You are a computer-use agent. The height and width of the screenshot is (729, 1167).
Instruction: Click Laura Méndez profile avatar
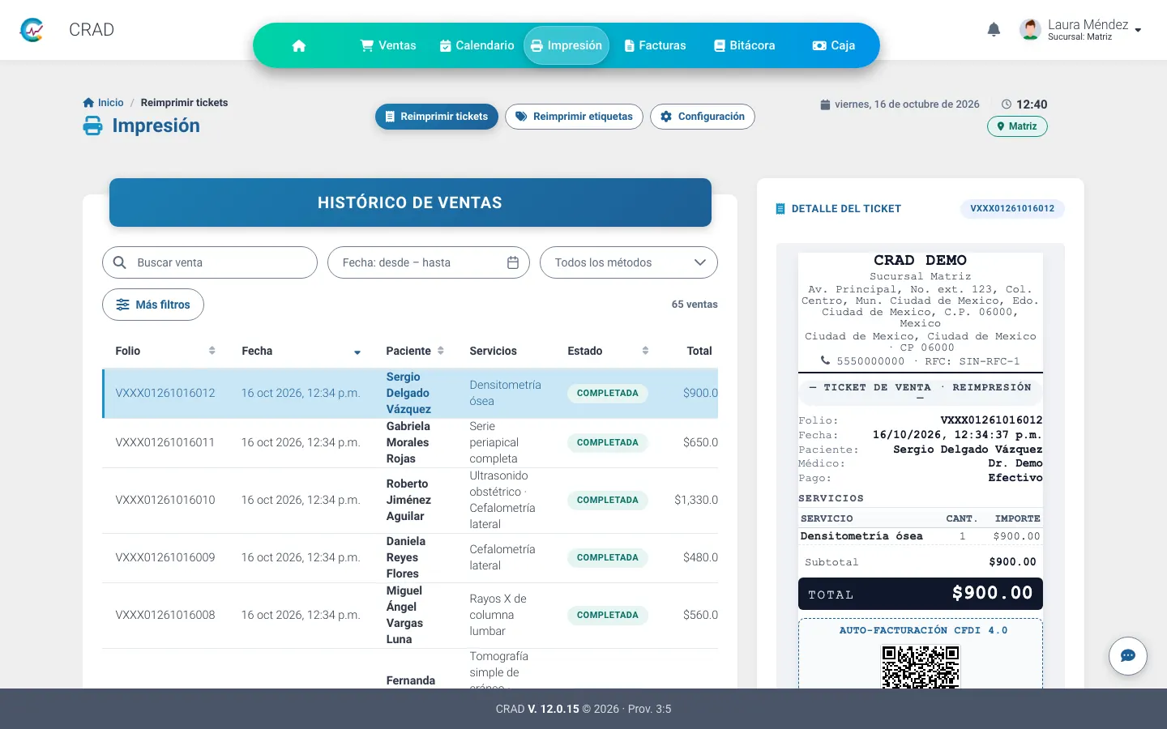(1030, 30)
